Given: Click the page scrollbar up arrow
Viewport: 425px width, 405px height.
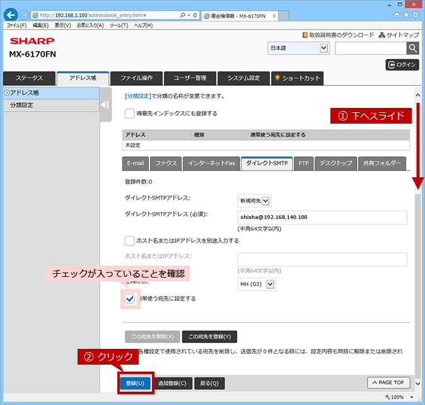Looking at the screenshot, I should 417,95.
